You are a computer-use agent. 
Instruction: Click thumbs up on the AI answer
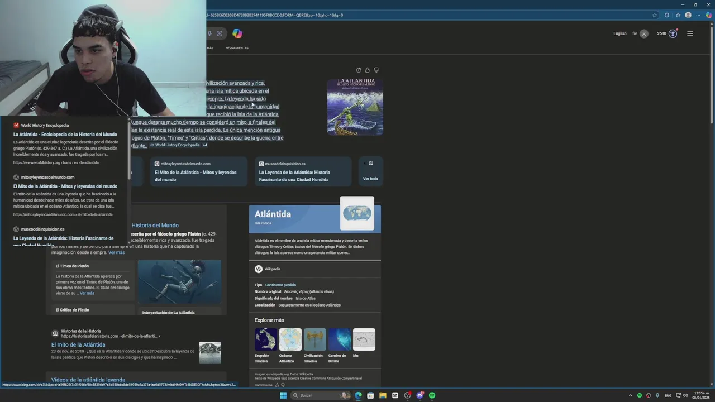[367, 70]
